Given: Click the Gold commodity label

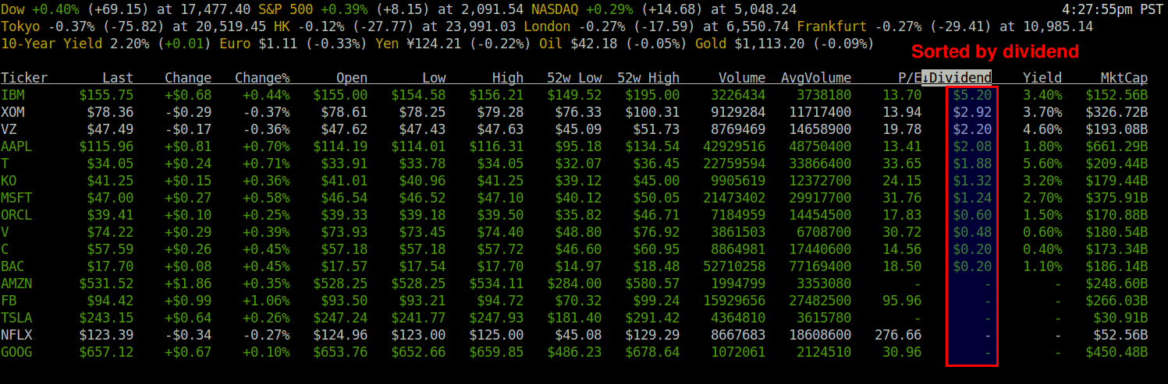Looking at the screenshot, I should click(711, 44).
